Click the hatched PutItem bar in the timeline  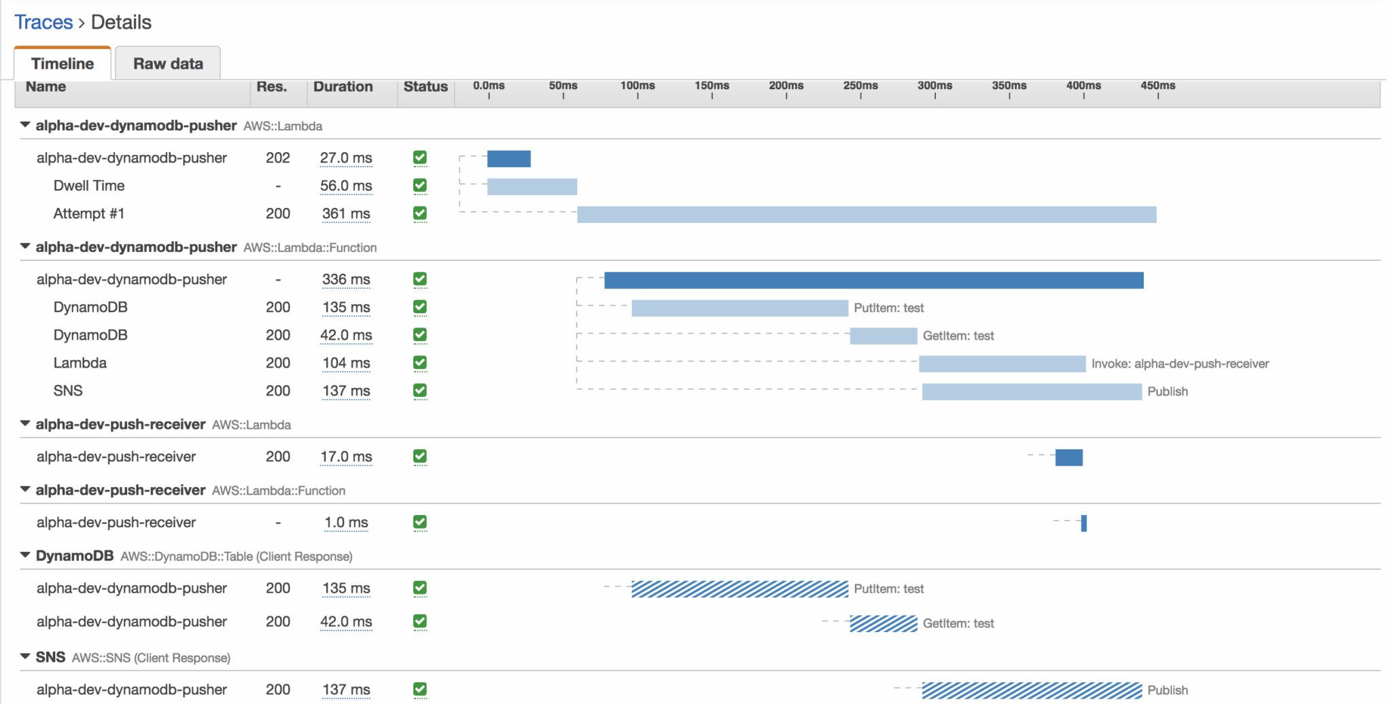tap(739, 588)
